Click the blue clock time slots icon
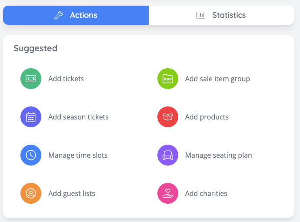The width and height of the screenshot is (300, 222). coord(31,156)
